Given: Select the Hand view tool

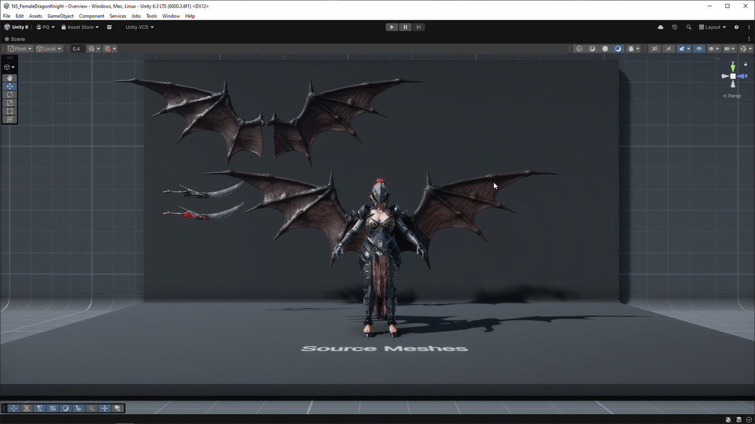Looking at the screenshot, I should (x=9, y=78).
